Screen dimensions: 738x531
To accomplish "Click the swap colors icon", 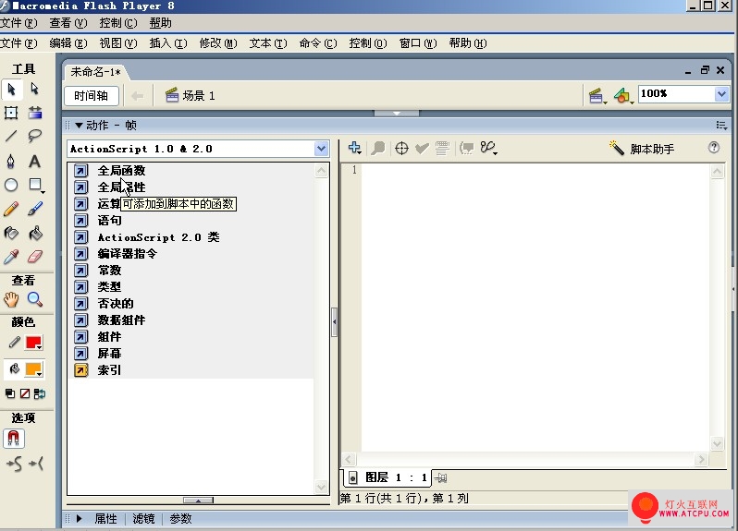I will pos(40,393).
